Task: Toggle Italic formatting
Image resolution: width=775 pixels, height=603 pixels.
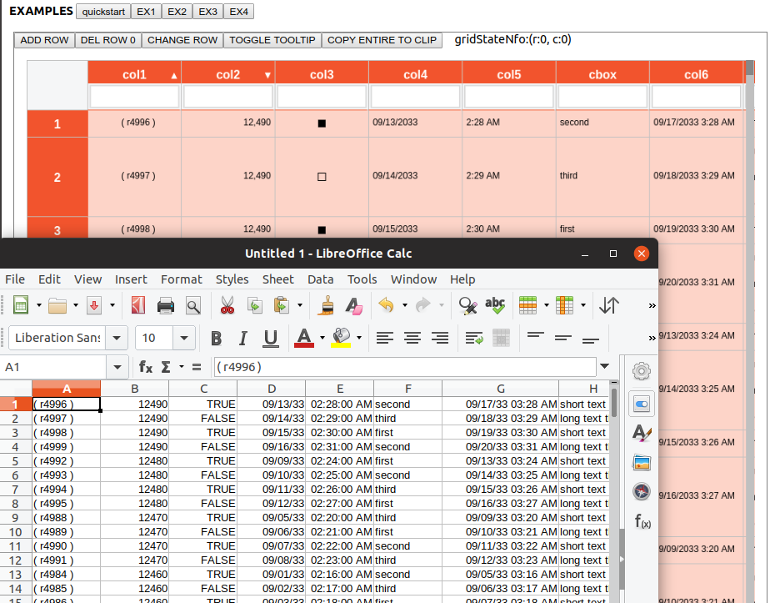Action: point(242,339)
